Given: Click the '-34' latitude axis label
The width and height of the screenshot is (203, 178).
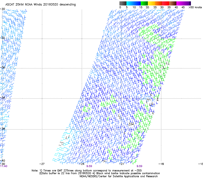Looking at the screenshot, I should click(2, 67).
